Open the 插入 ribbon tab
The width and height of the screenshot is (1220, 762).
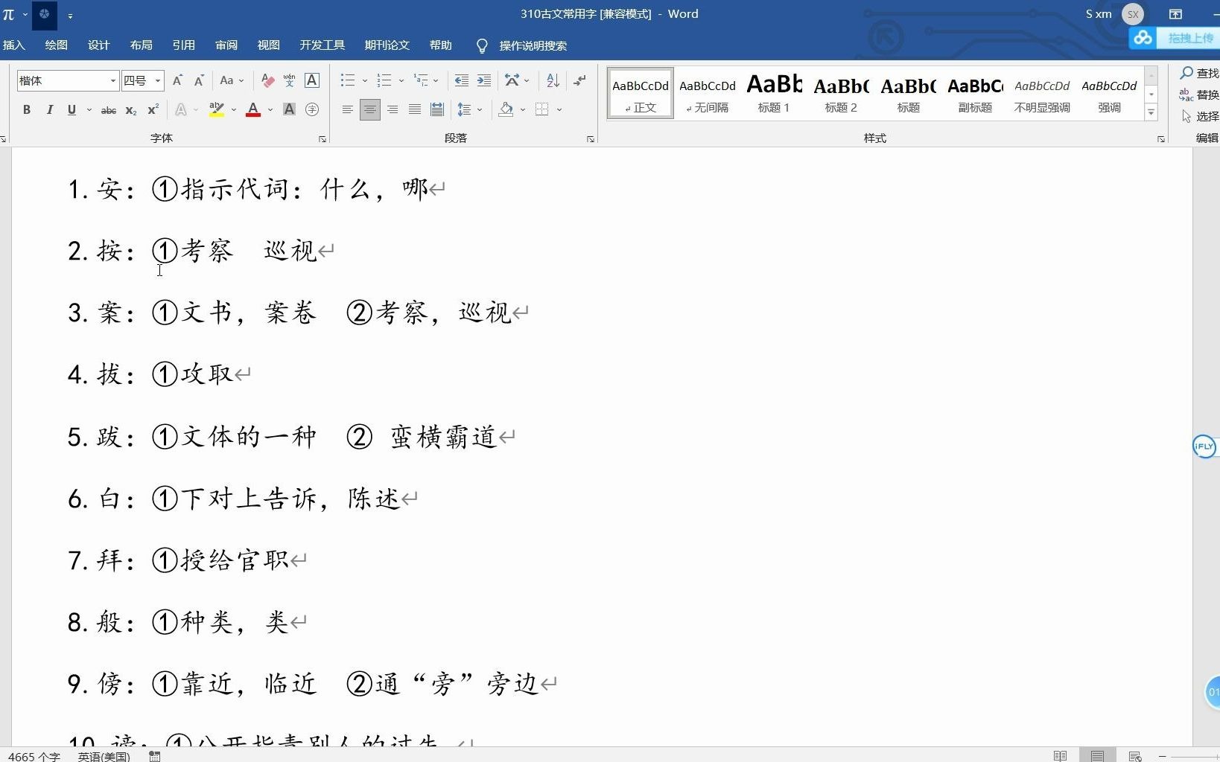coord(14,45)
